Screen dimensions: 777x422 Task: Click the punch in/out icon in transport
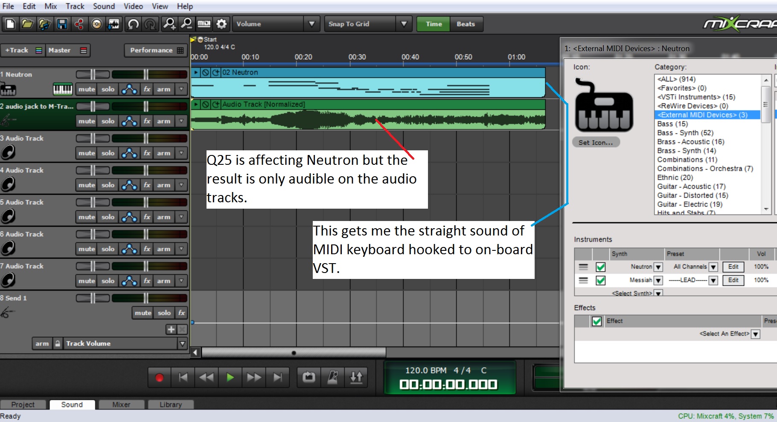coord(356,377)
